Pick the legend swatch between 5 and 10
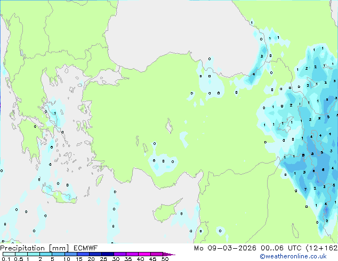Screen dimensions: 338x261 (x=58, y=254)
